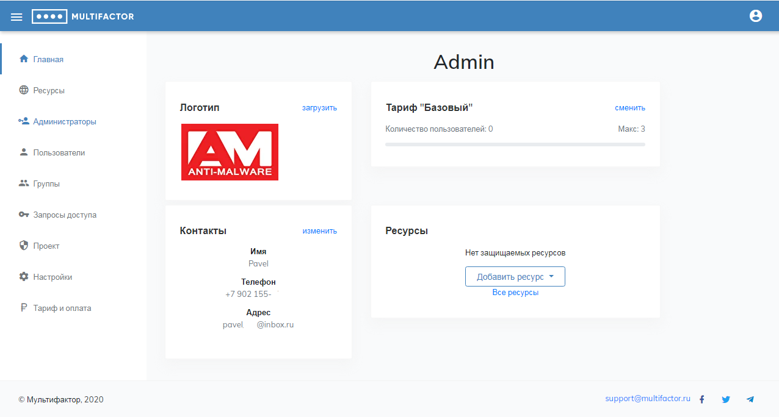Open the user account icon
This screenshot has width=779, height=417.
(756, 16)
